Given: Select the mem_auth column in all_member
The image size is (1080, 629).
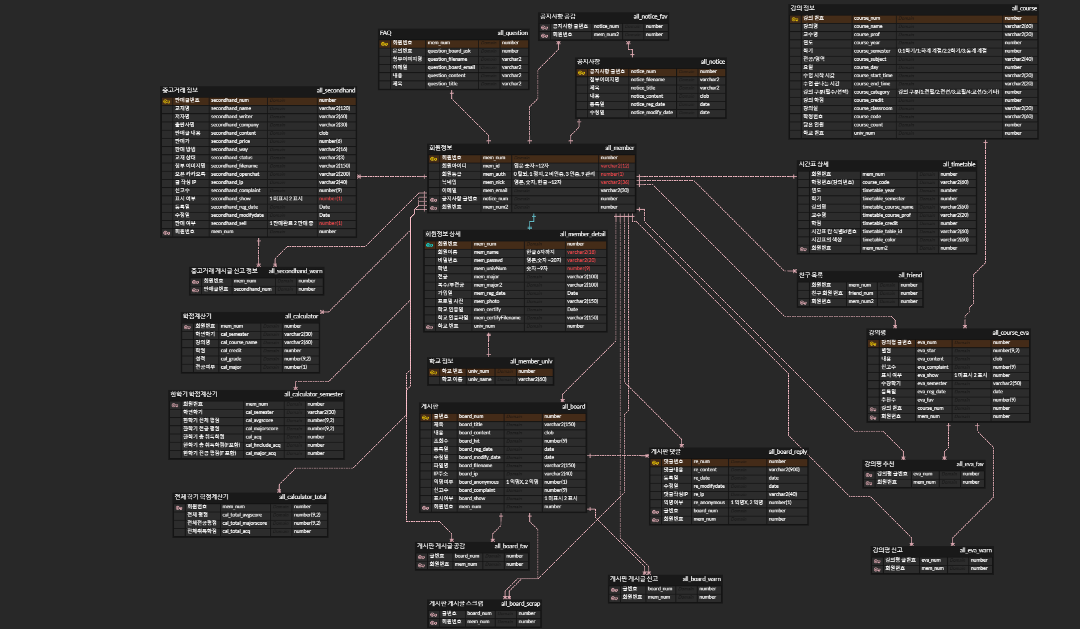Looking at the screenshot, I should click(x=494, y=174).
